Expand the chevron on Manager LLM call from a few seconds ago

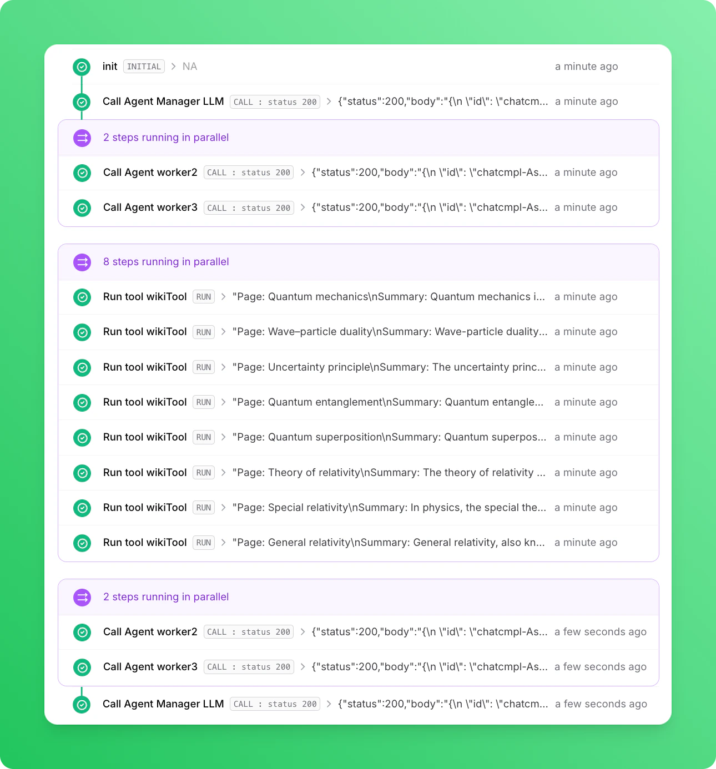click(329, 704)
